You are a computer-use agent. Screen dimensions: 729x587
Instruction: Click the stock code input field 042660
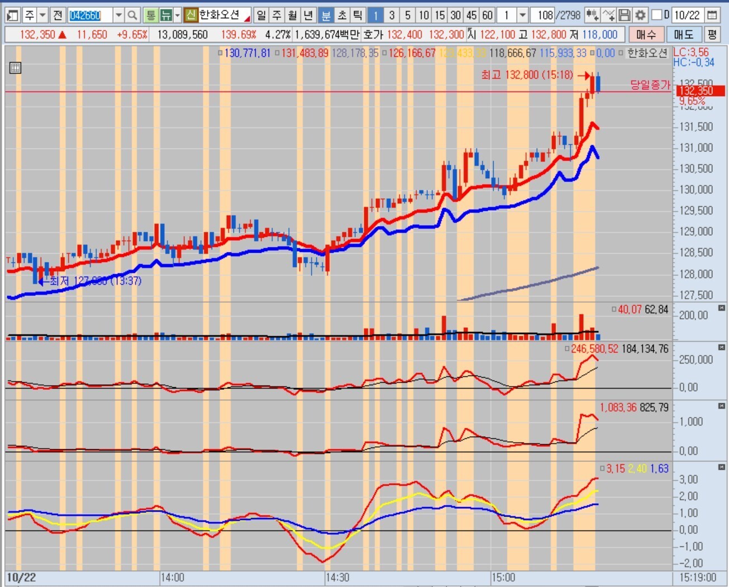[x=89, y=15]
